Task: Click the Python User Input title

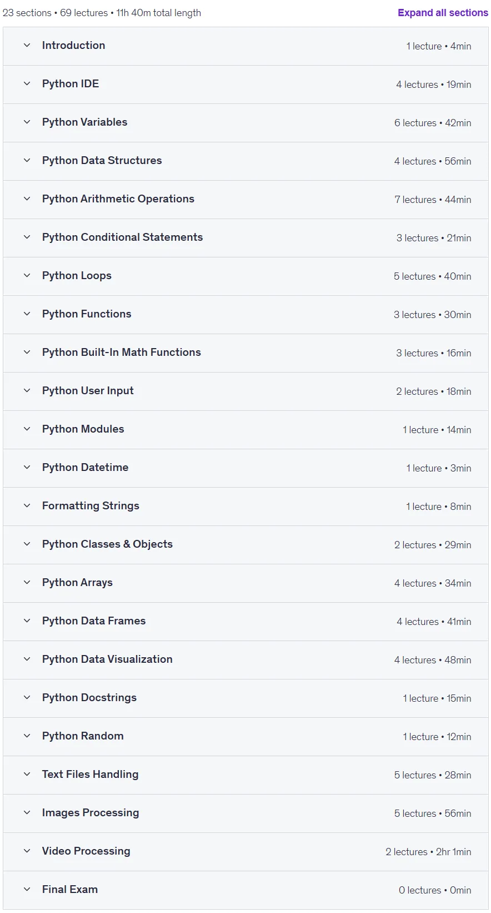Action: tap(88, 390)
